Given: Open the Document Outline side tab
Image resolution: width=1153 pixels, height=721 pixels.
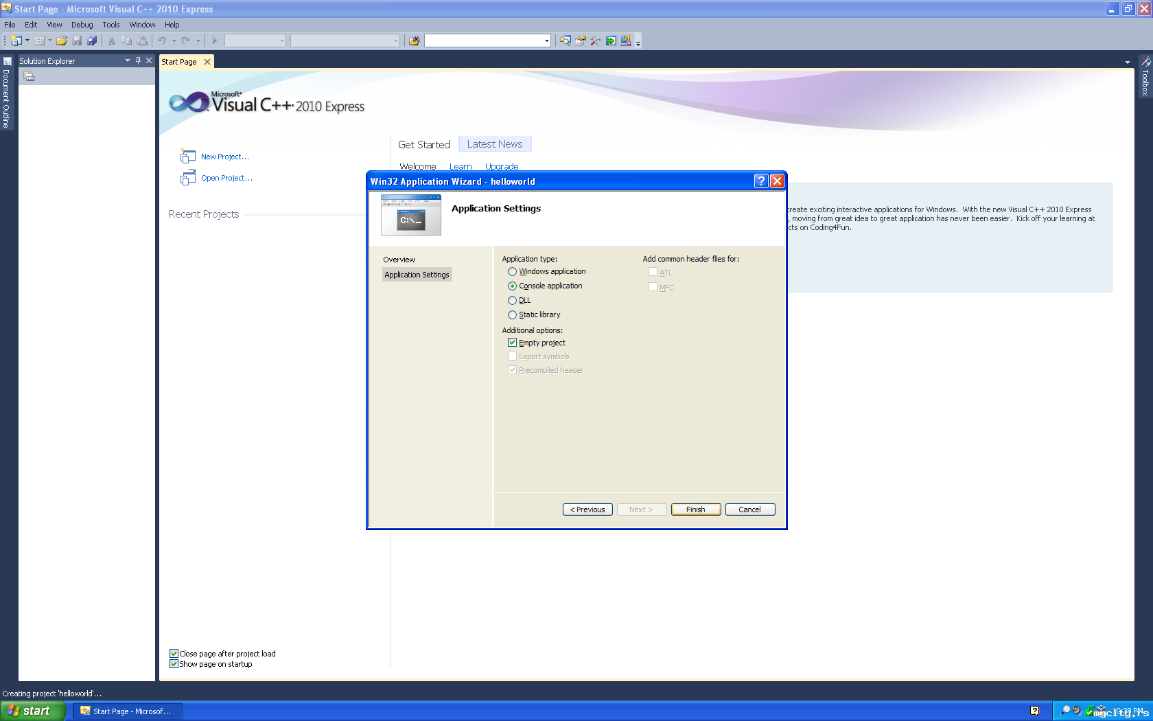Looking at the screenshot, I should pos(7,93).
